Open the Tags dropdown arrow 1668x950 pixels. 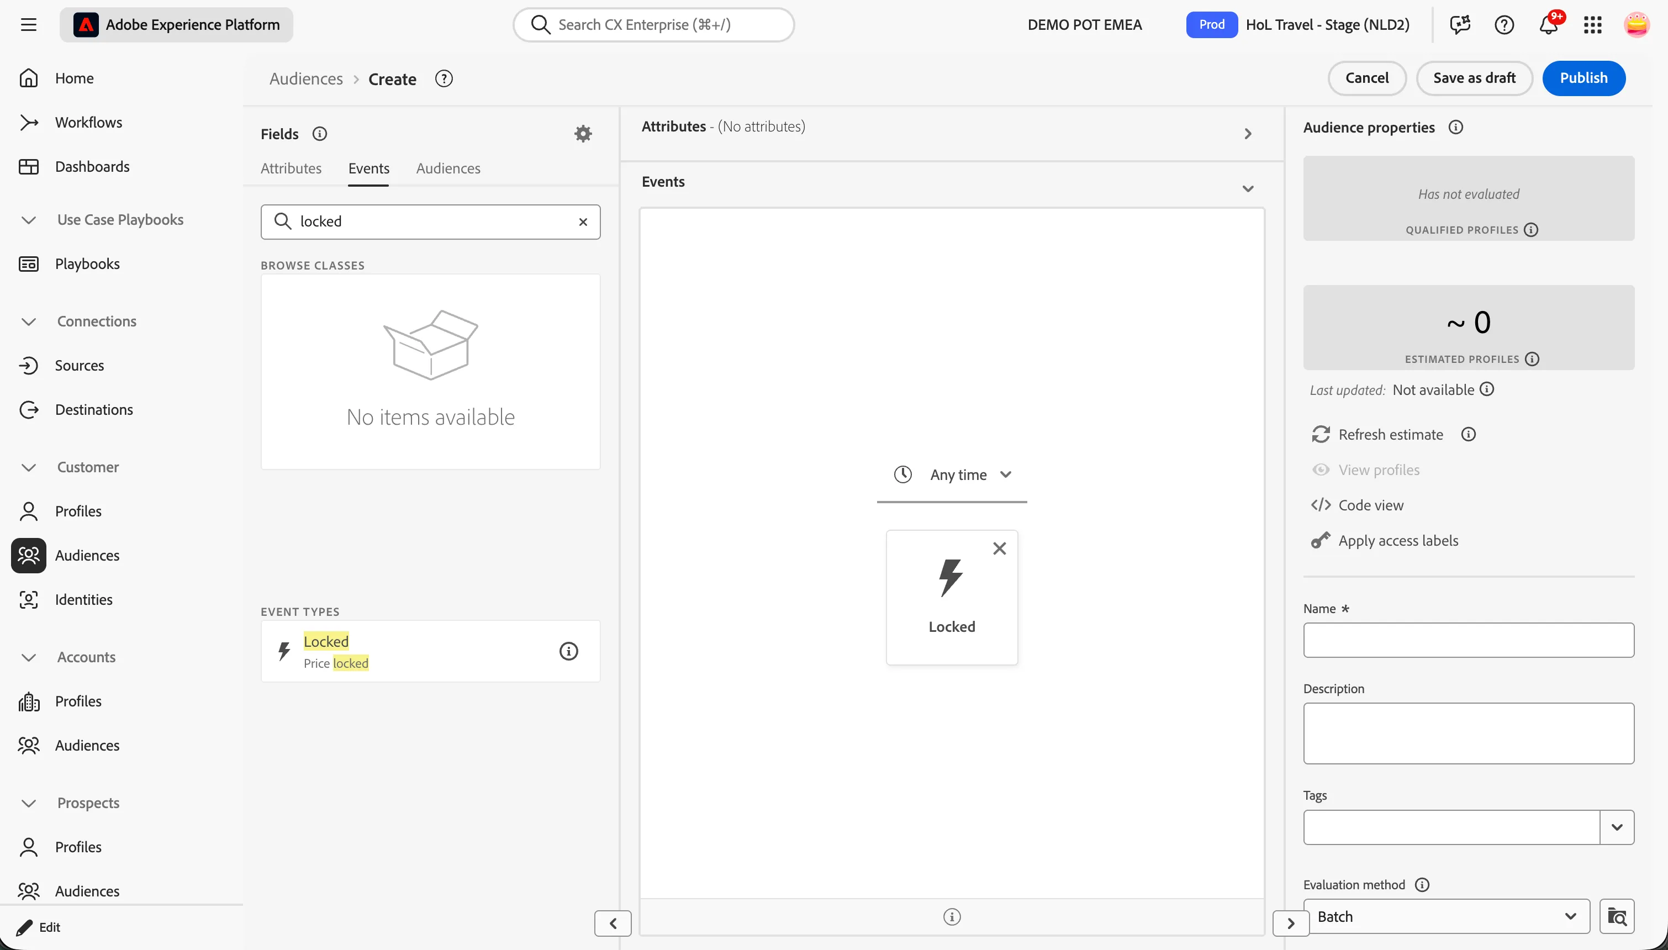(1617, 827)
